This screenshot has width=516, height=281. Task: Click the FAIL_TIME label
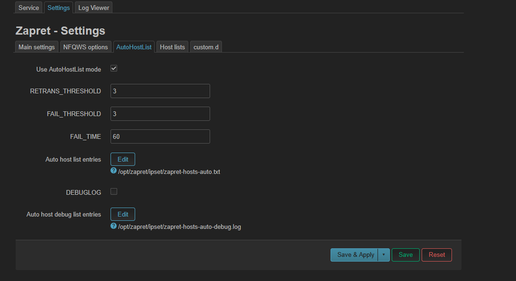[85, 137]
